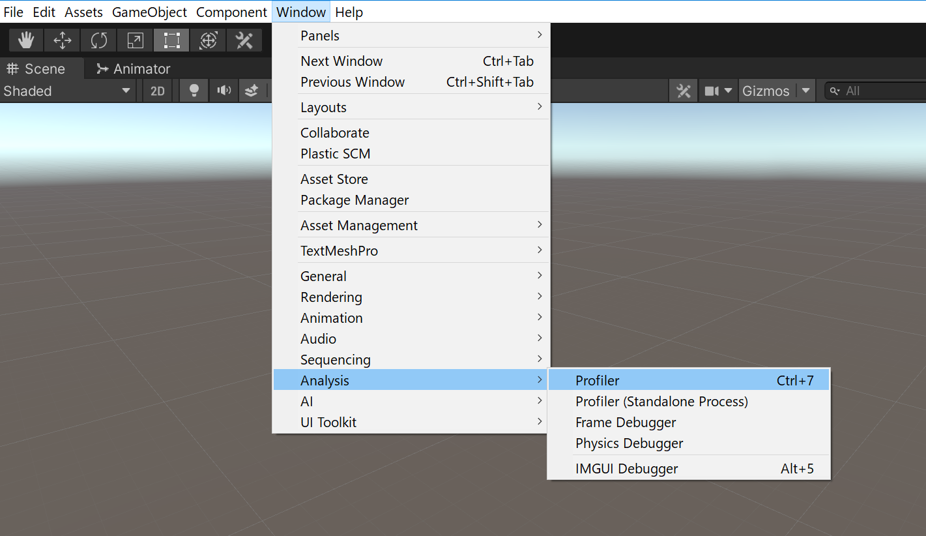Screen dimensions: 926x536
Task: Toggle scene view audio
Action: point(223,91)
